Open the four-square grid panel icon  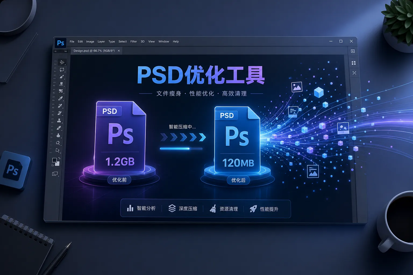[354, 63]
